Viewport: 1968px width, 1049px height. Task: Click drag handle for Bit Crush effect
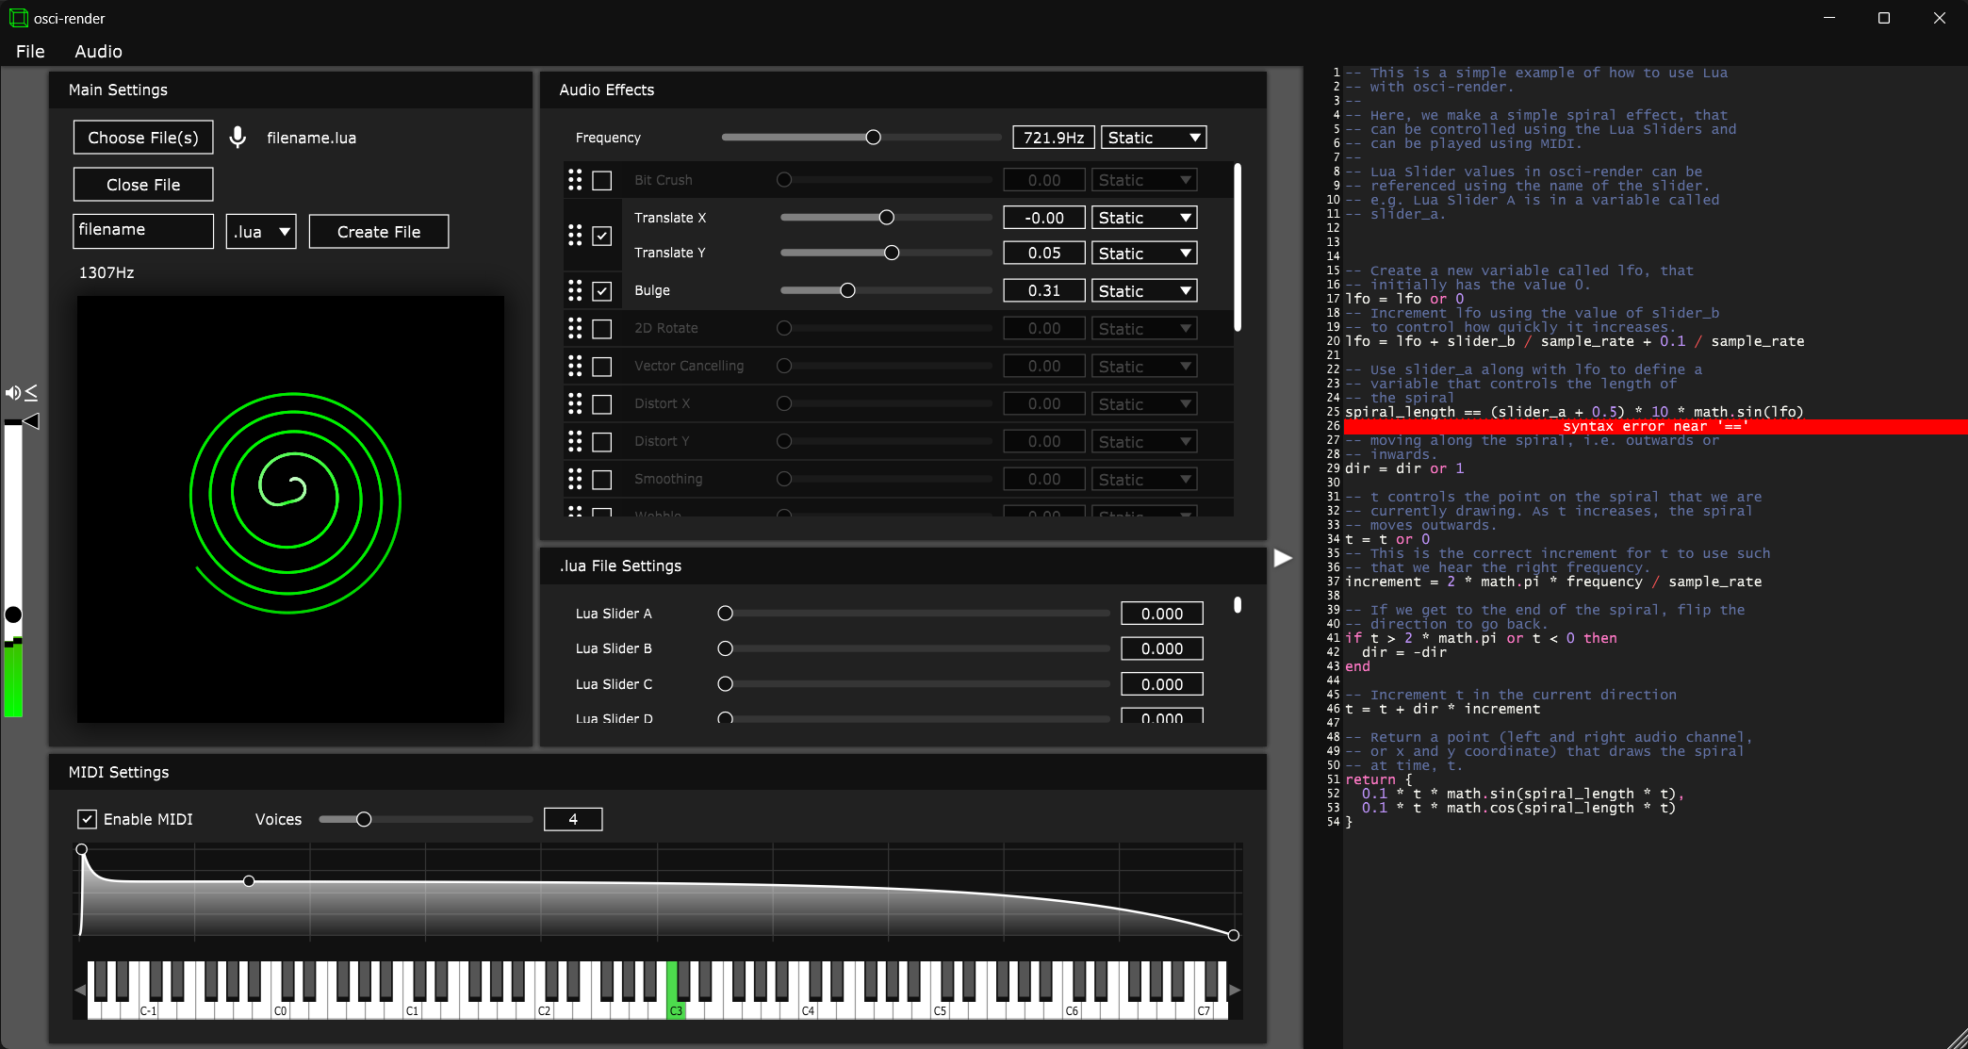[x=575, y=180]
